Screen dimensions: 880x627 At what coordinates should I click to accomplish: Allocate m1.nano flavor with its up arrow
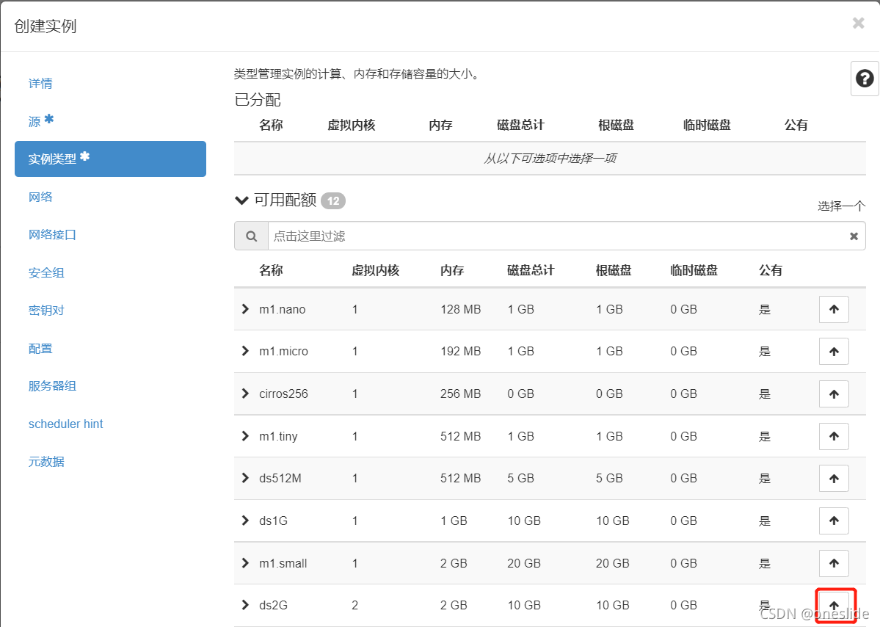click(x=834, y=309)
